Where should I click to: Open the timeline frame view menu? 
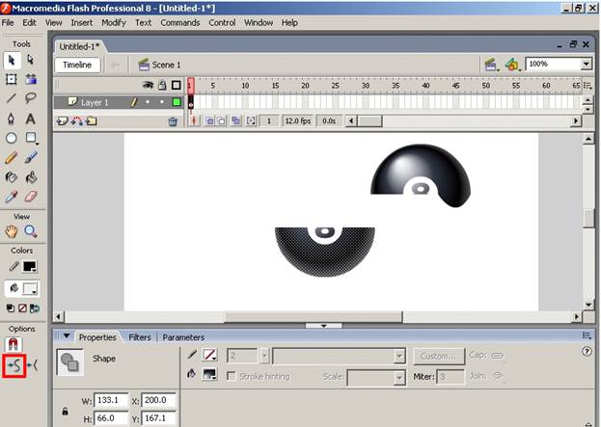pos(587,86)
